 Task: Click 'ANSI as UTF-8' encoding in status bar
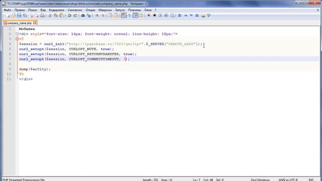coord(288,179)
